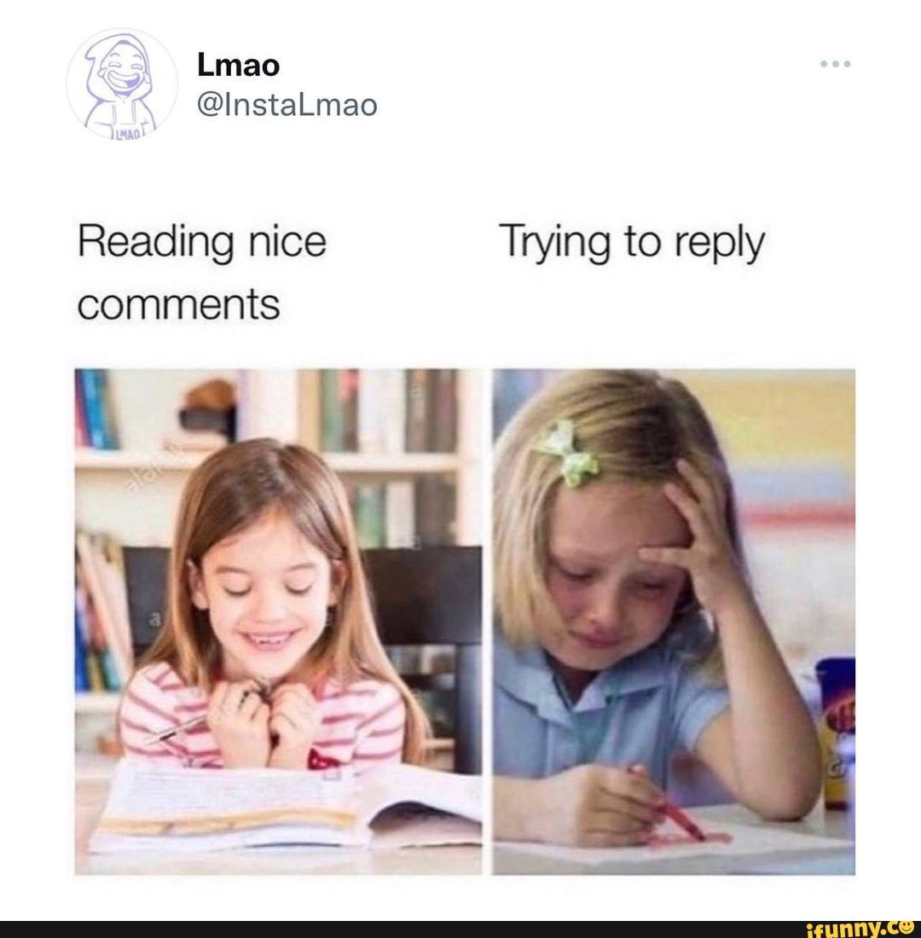Viewport: 921px width, 938px height.
Task: Open the Lmao profile avatar
Action: coord(121,84)
